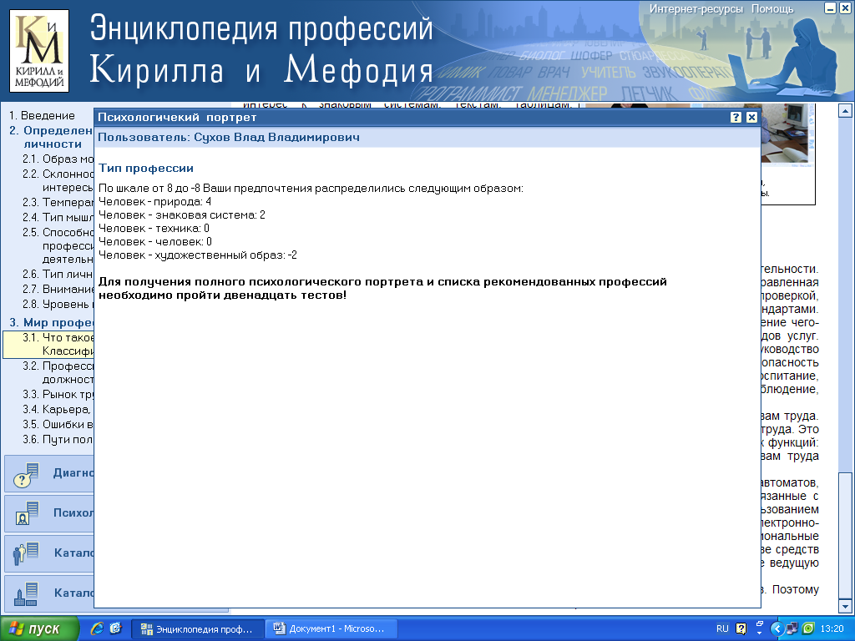
Task: Close the Психологический портрет dialog
Action: pos(751,117)
